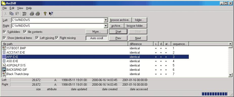The image size is (234, 97).
Task: Disable Show Identical items checkbox
Action: pyautogui.click(x=4, y=38)
